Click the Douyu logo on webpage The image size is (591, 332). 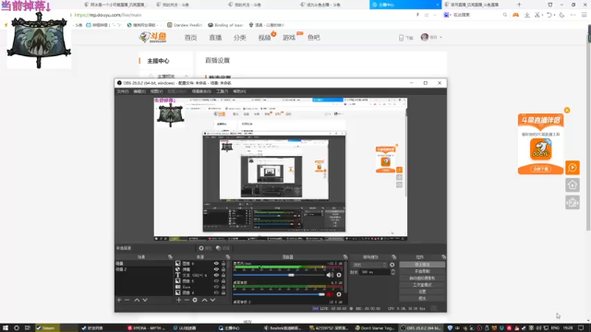coord(153,37)
